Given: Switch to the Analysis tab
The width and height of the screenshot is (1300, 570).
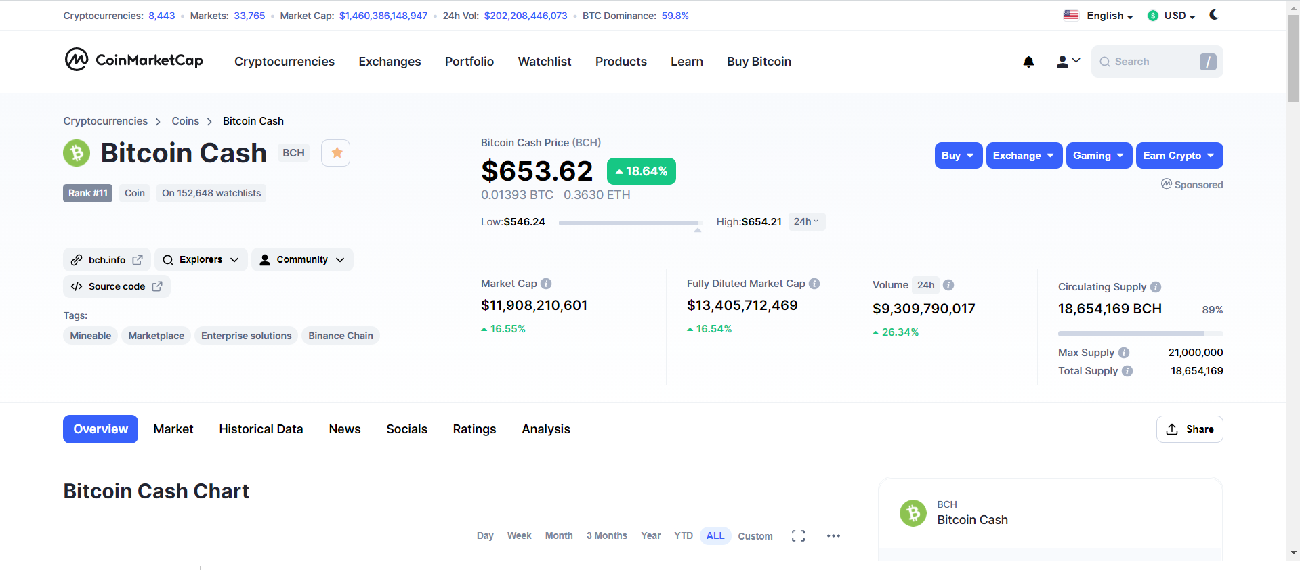Looking at the screenshot, I should pos(546,429).
